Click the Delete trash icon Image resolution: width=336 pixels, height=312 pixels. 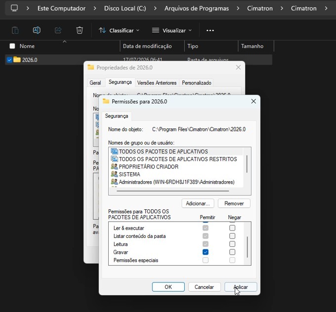80,30
